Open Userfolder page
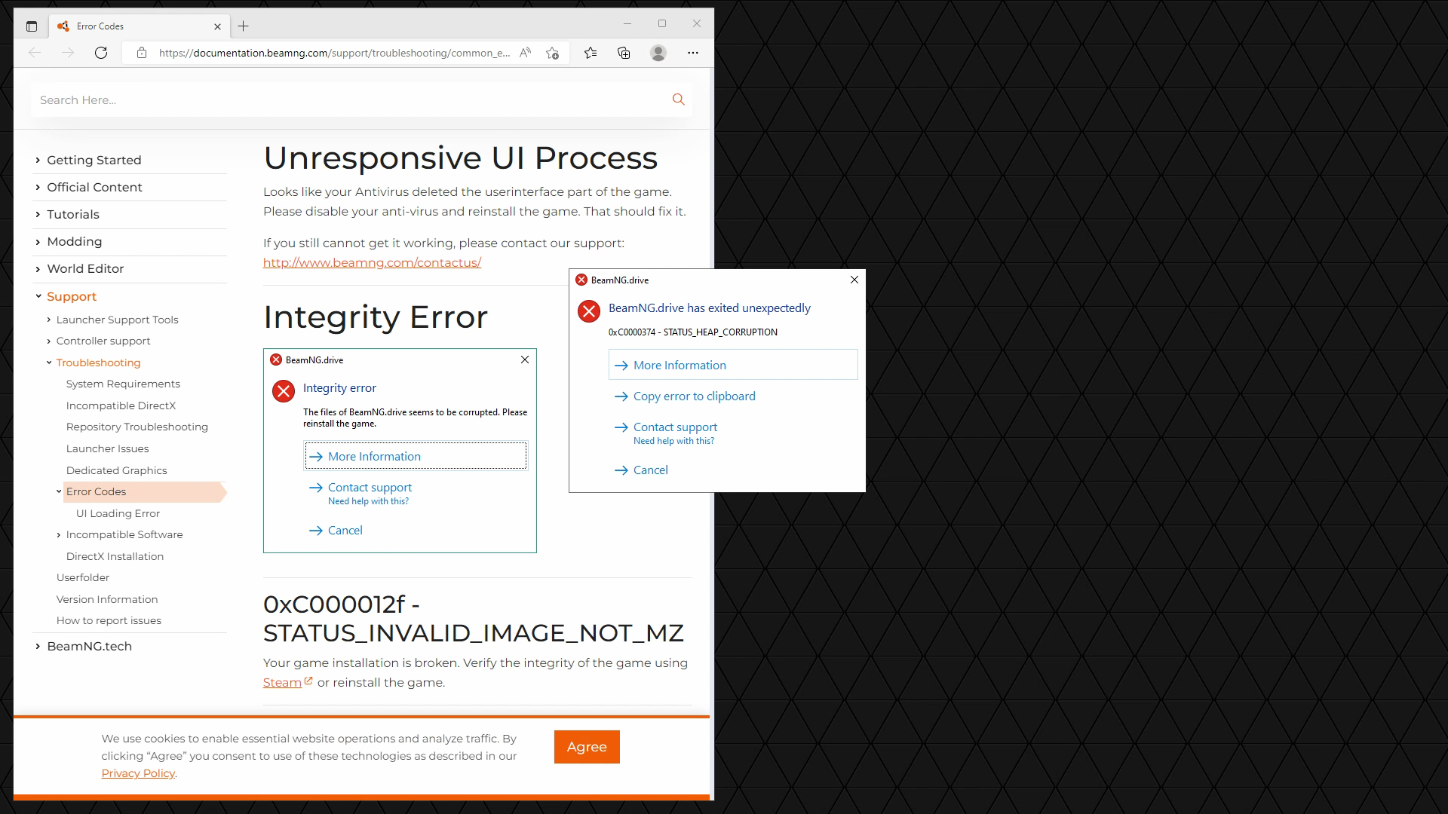This screenshot has height=814, width=1448. pos(83,577)
